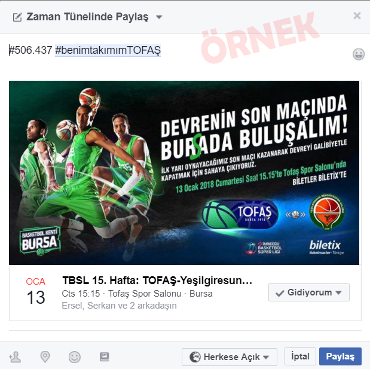The image size is (370, 369).
Task: Click the compose pencil icon
Action: coord(17,17)
